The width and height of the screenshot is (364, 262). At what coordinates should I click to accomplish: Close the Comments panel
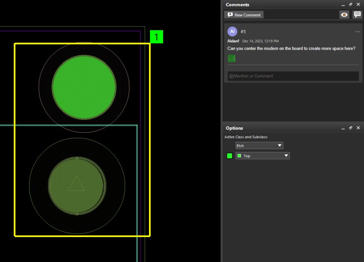click(358, 5)
